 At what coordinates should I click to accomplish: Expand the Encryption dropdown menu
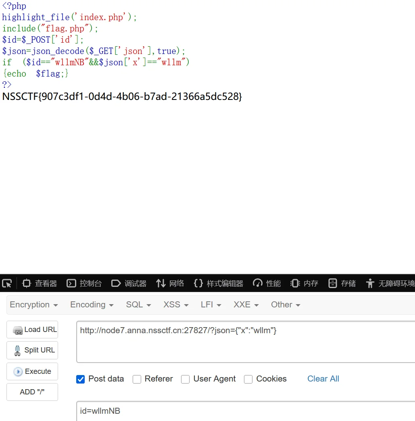coord(34,305)
